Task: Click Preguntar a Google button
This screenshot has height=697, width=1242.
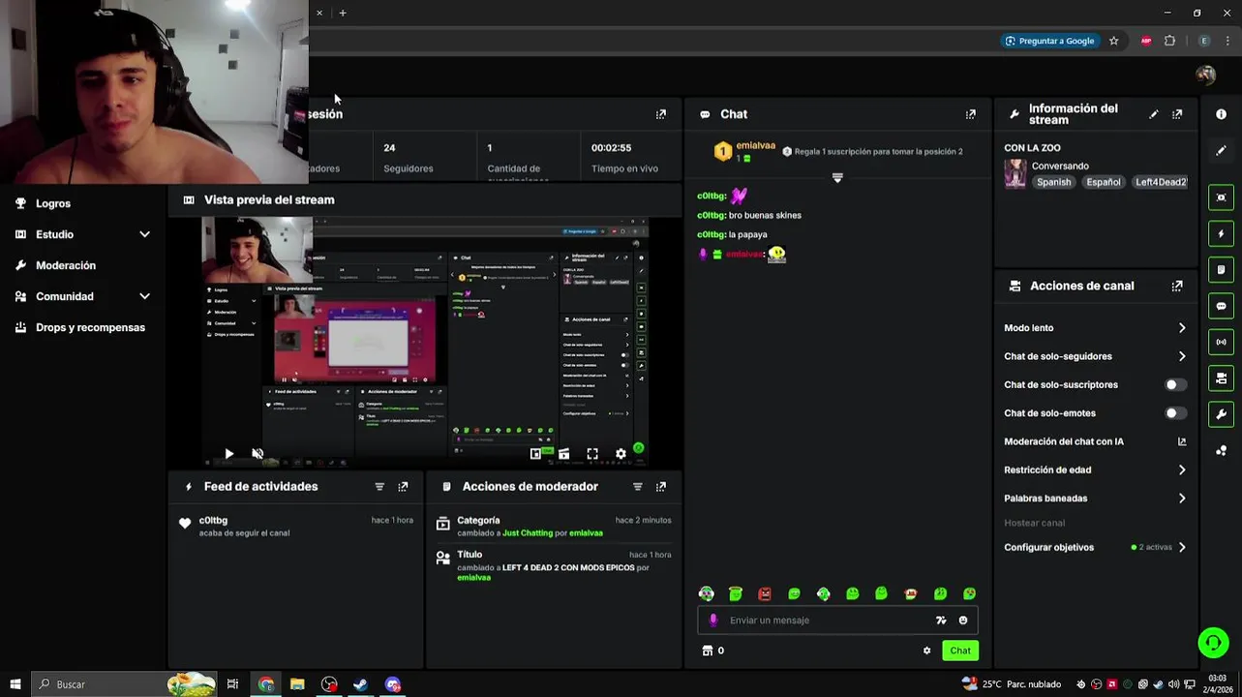Action: point(1049,41)
